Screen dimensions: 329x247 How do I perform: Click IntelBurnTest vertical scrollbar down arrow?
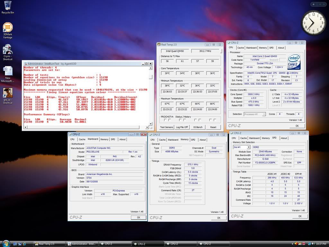coord(150,124)
